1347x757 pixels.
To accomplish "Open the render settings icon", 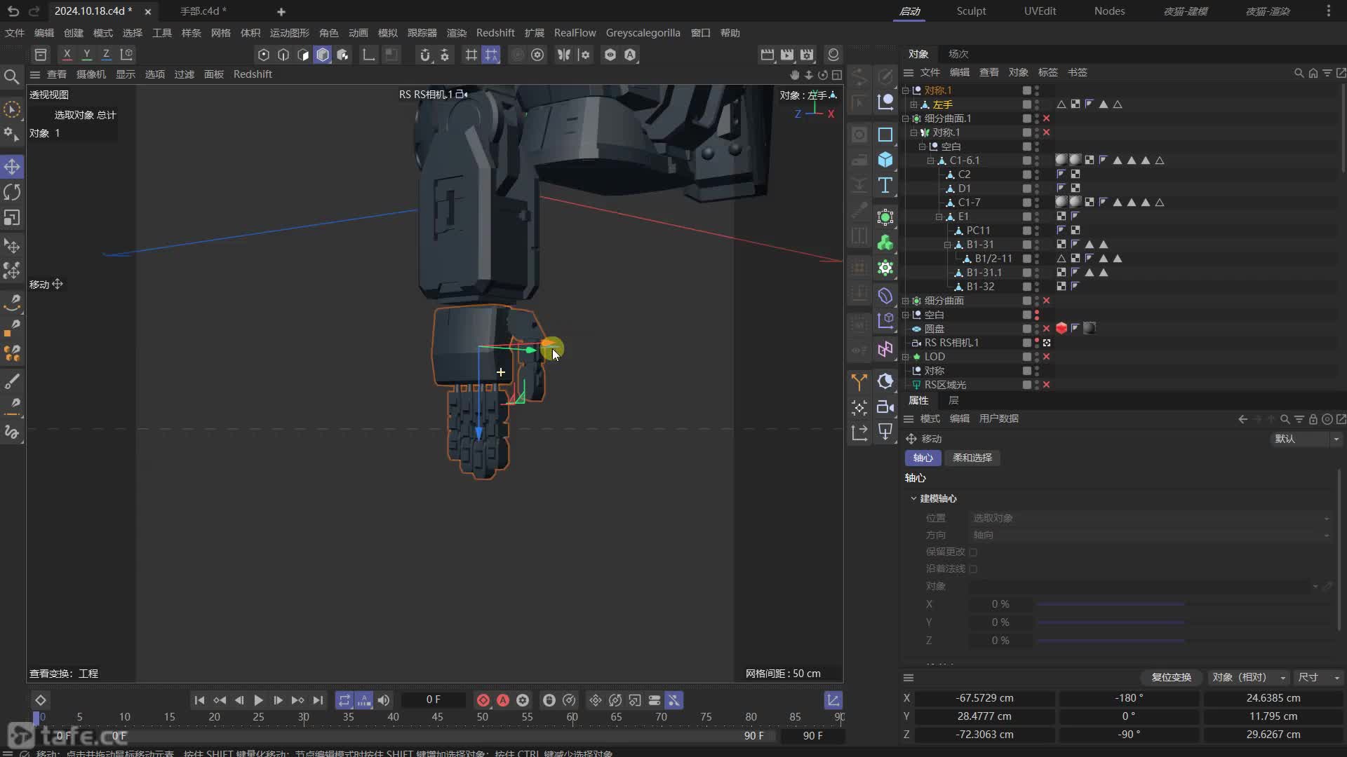I will (807, 55).
